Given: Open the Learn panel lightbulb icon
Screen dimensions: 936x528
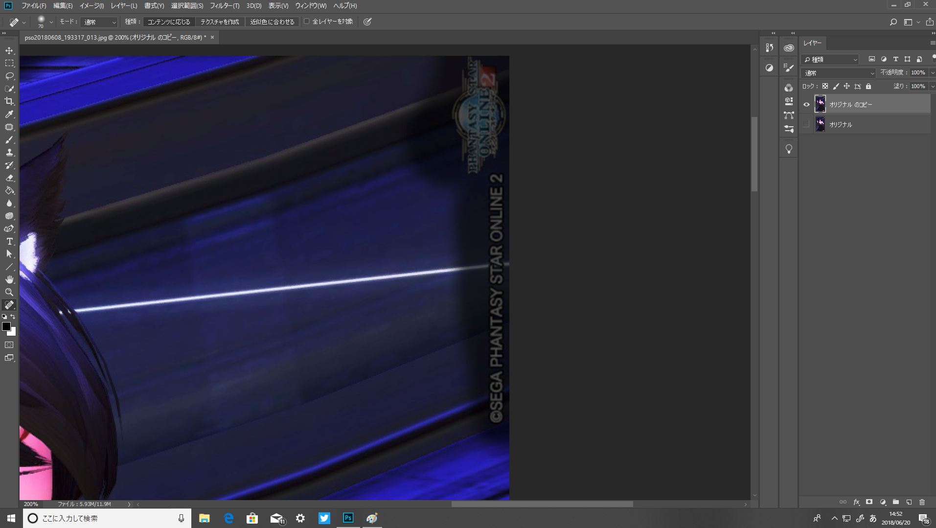Looking at the screenshot, I should point(789,149).
